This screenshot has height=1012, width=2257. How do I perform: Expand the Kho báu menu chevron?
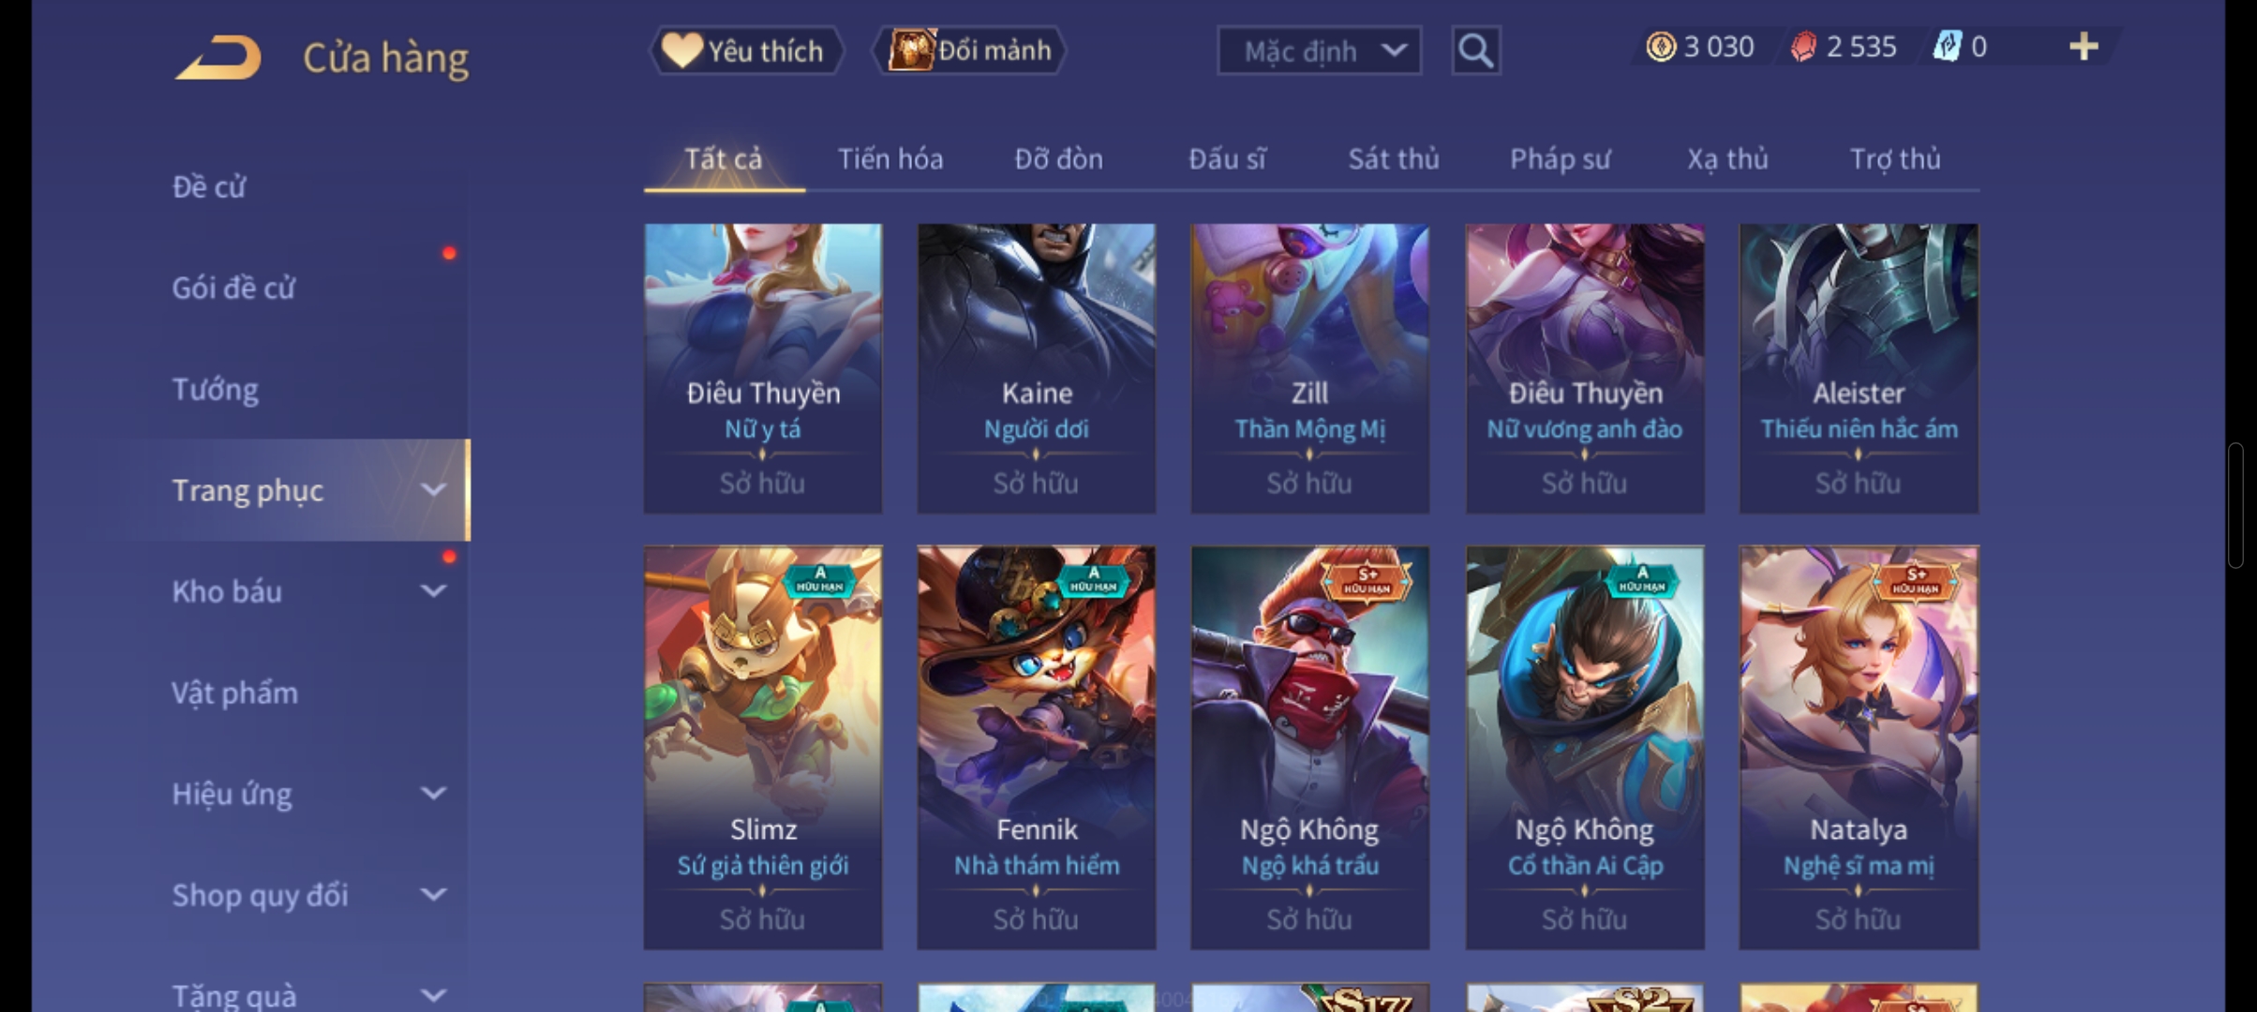click(433, 591)
